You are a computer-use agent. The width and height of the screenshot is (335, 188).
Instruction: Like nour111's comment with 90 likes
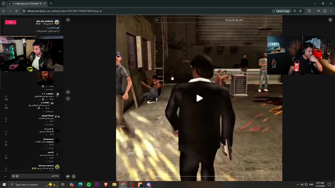tap(6, 155)
